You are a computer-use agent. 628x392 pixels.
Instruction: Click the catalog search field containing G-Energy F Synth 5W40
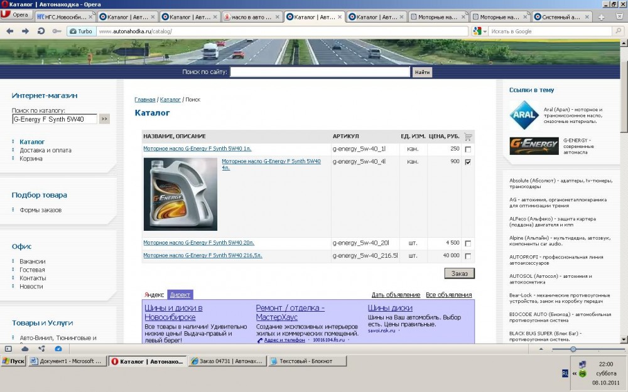point(55,119)
